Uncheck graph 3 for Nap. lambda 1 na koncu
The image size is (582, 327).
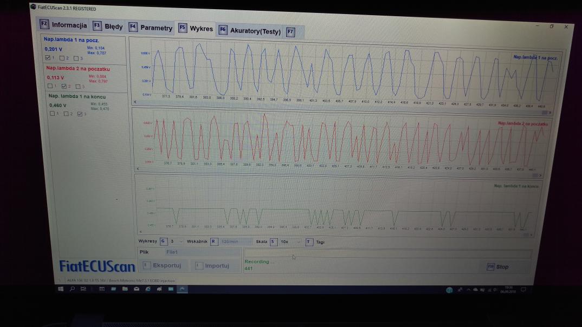[80, 114]
